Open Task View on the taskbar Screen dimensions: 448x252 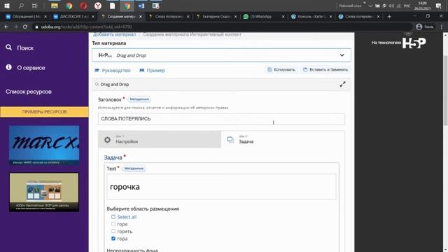[35, 6]
